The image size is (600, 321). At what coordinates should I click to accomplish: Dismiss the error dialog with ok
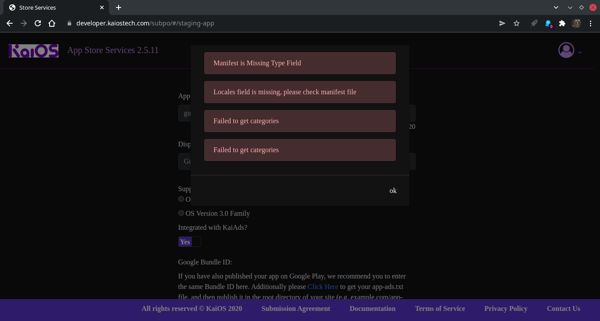(393, 190)
